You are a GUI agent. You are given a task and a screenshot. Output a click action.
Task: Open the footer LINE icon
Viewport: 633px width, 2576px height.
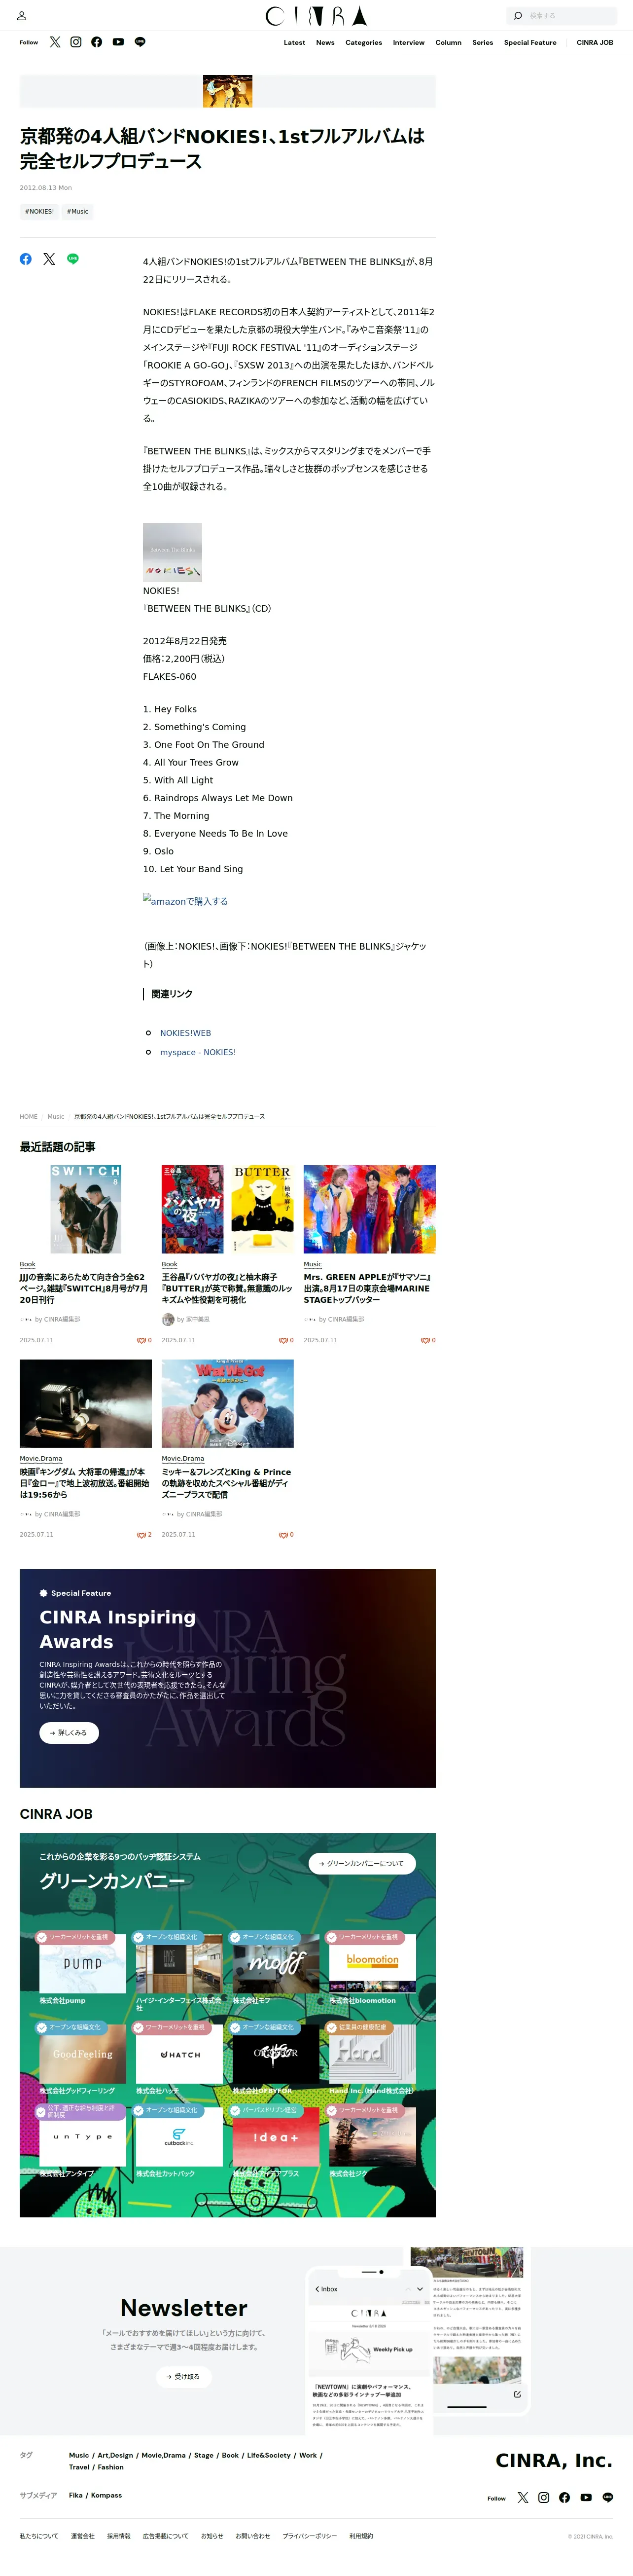[x=608, y=2498]
